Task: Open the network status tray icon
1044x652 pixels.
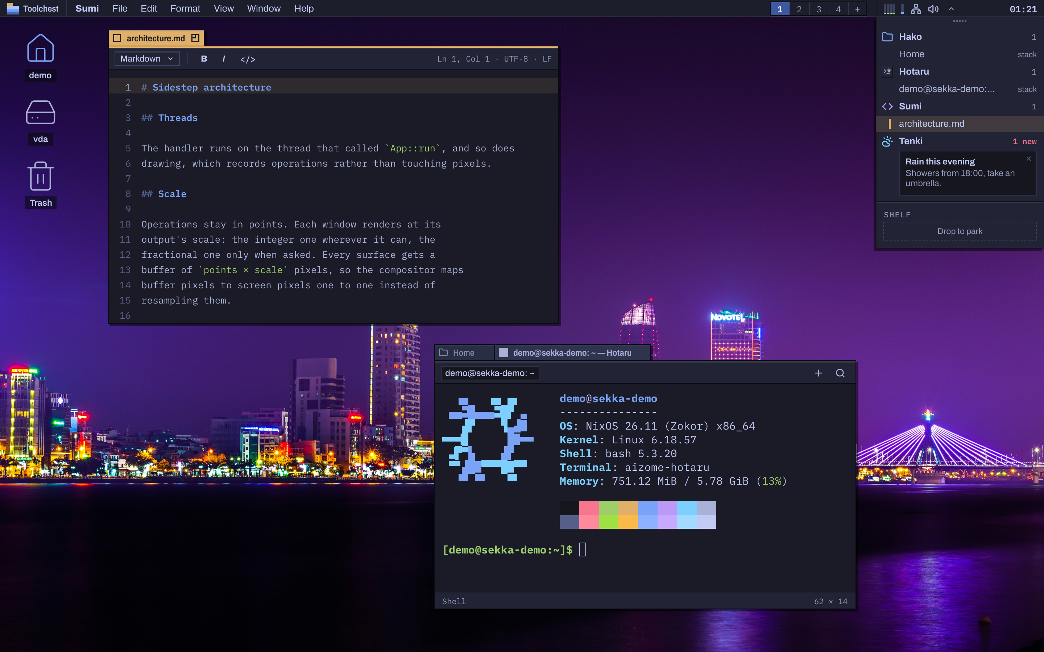Action: coord(915,9)
